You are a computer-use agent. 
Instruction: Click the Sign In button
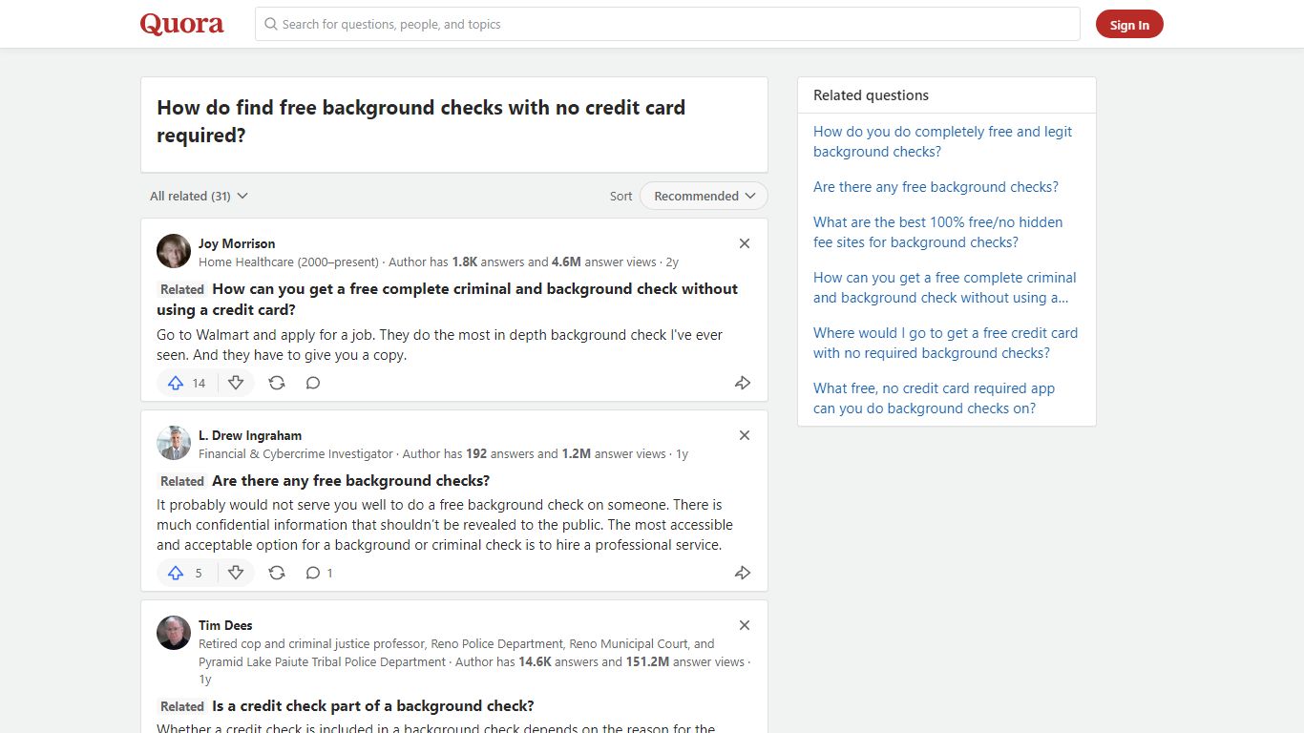pos(1129,25)
